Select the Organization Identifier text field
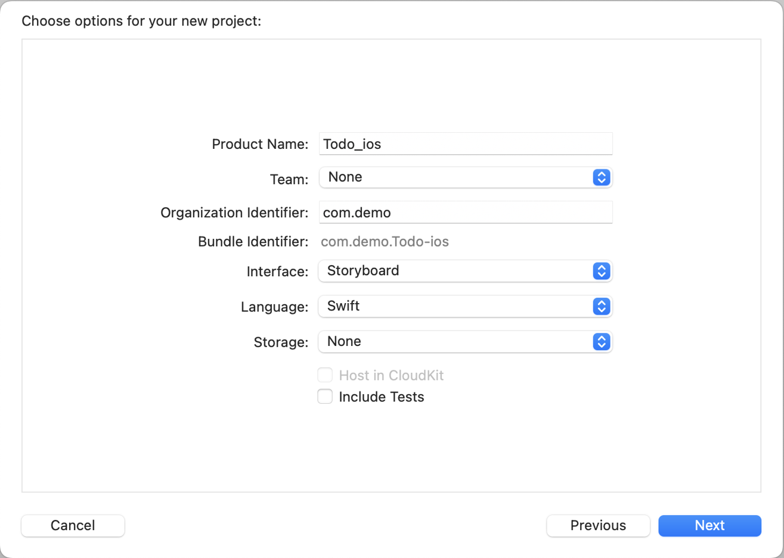The width and height of the screenshot is (784, 558). [465, 212]
